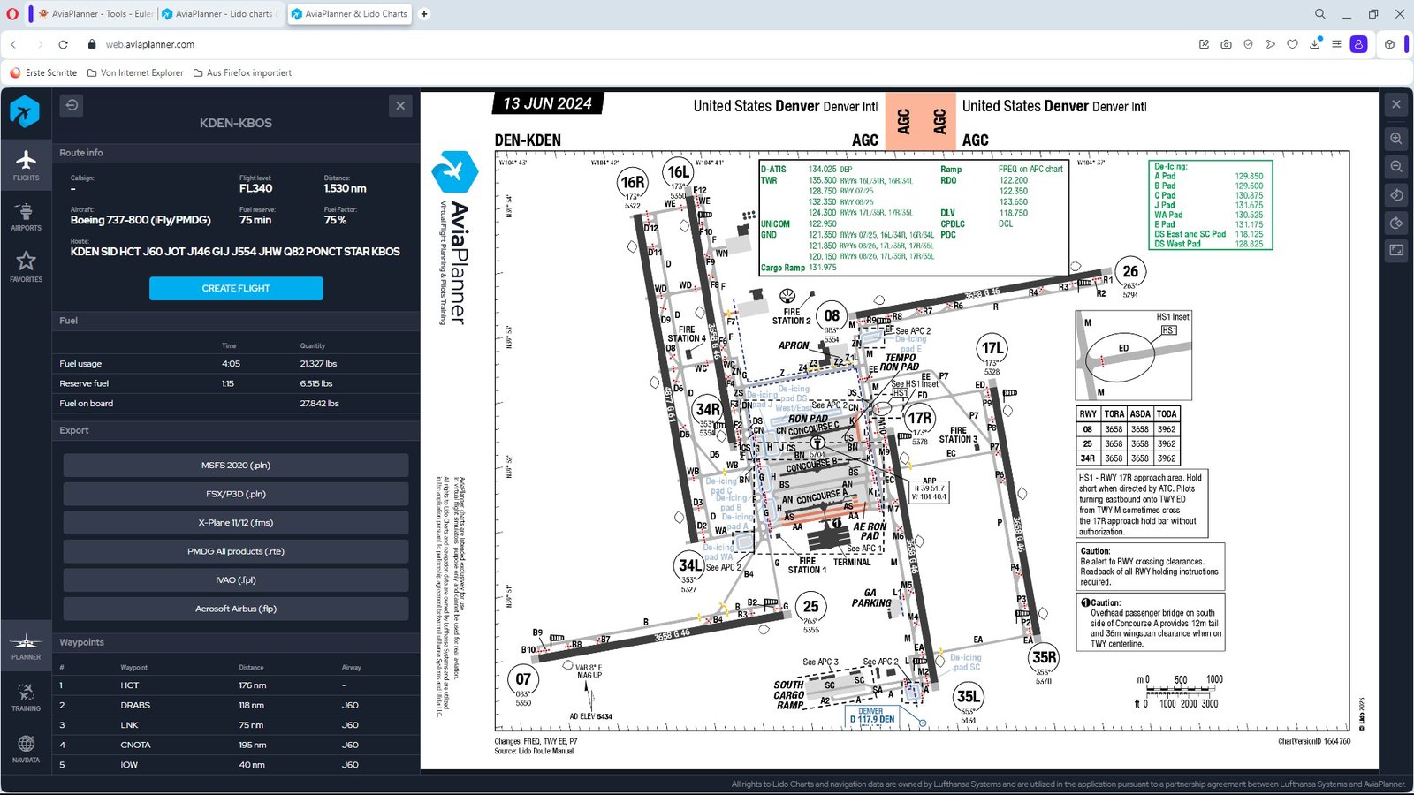Reload the browser page
1414x795 pixels.
(x=63, y=44)
